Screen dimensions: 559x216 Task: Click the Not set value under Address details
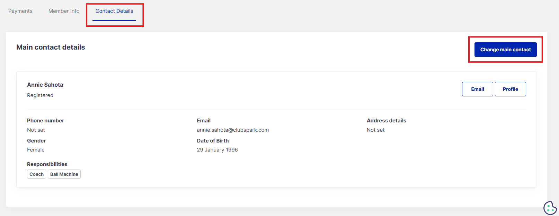pyautogui.click(x=375, y=130)
